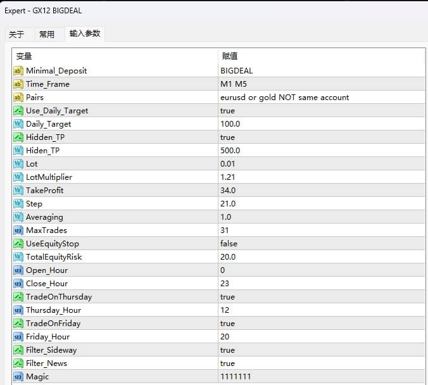Click the integer icon beside Close_Hour
The height and width of the screenshot is (385, 428).
click(18, 284)
